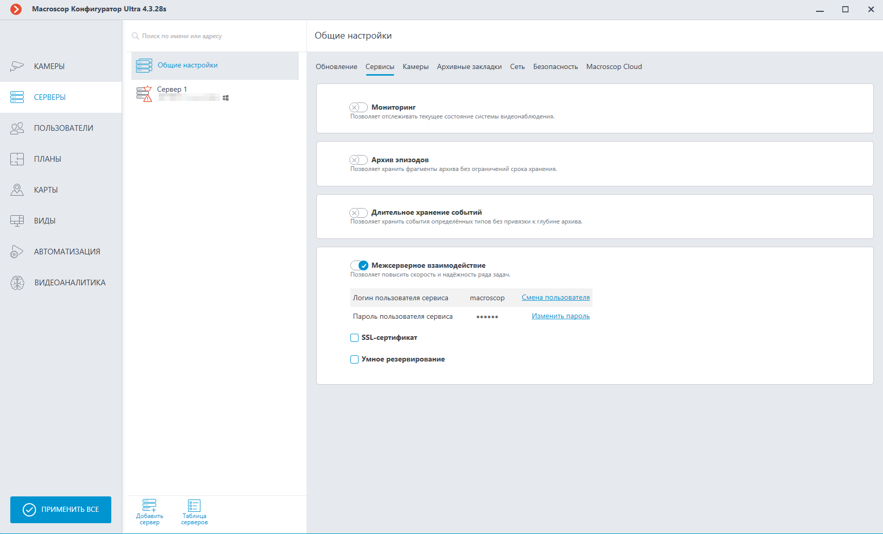Viewport: 883px width, 534px height.
Task: Check the Умное резервирование checkbox
Action: pyautogui.click(x=354, y=359)
